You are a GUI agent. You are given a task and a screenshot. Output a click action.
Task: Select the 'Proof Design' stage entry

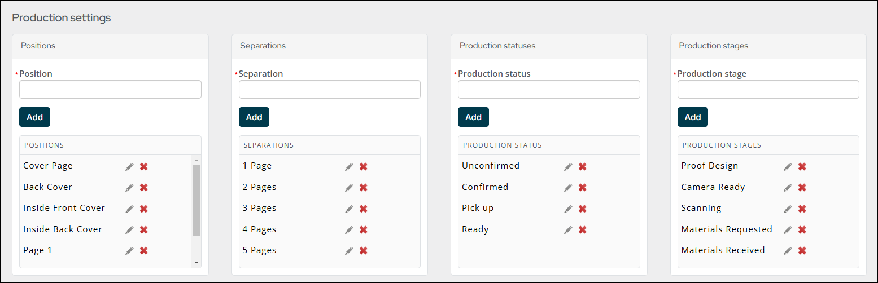point(710,166)
